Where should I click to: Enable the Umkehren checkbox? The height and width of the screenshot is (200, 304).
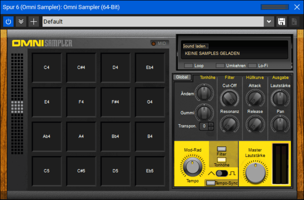coord(220,65)
